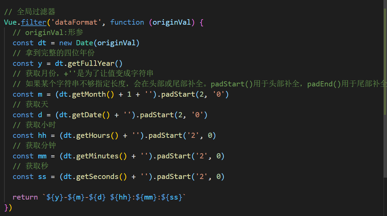Click the mm variable declaration
The image size is (387, 216).
point(42,156)
